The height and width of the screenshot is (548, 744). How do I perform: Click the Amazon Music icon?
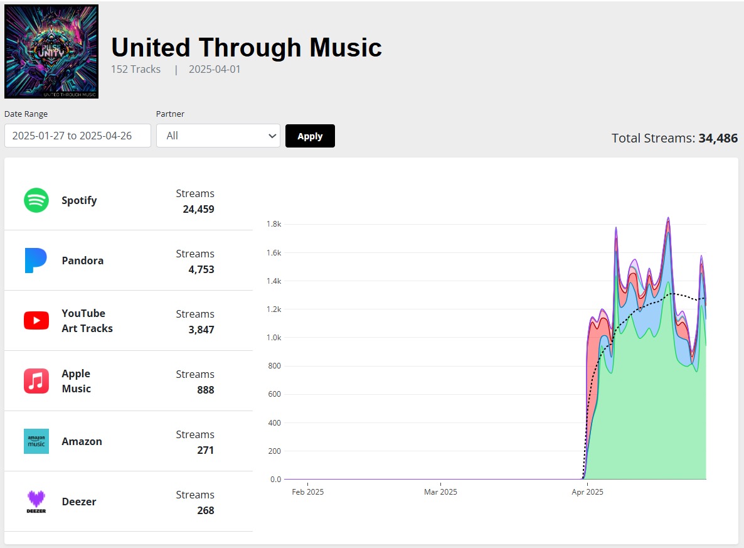click(36, 441)
